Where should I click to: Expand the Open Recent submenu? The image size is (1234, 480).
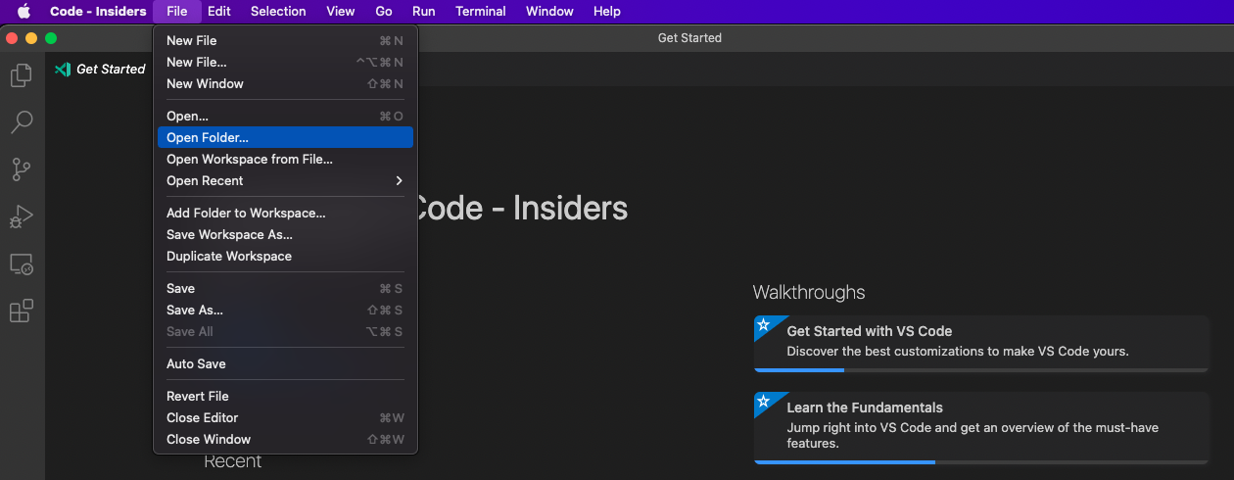[x=285, y=180]
